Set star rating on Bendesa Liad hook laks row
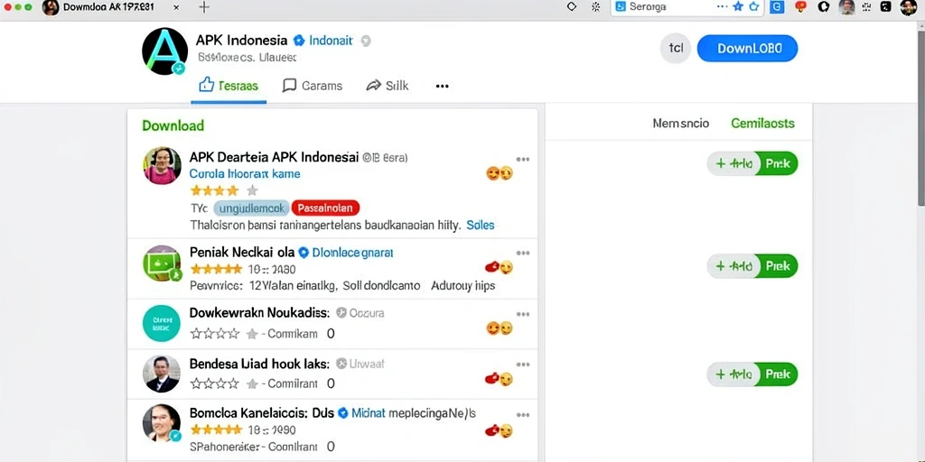This screenshot has height=462, width=925. 224,383
